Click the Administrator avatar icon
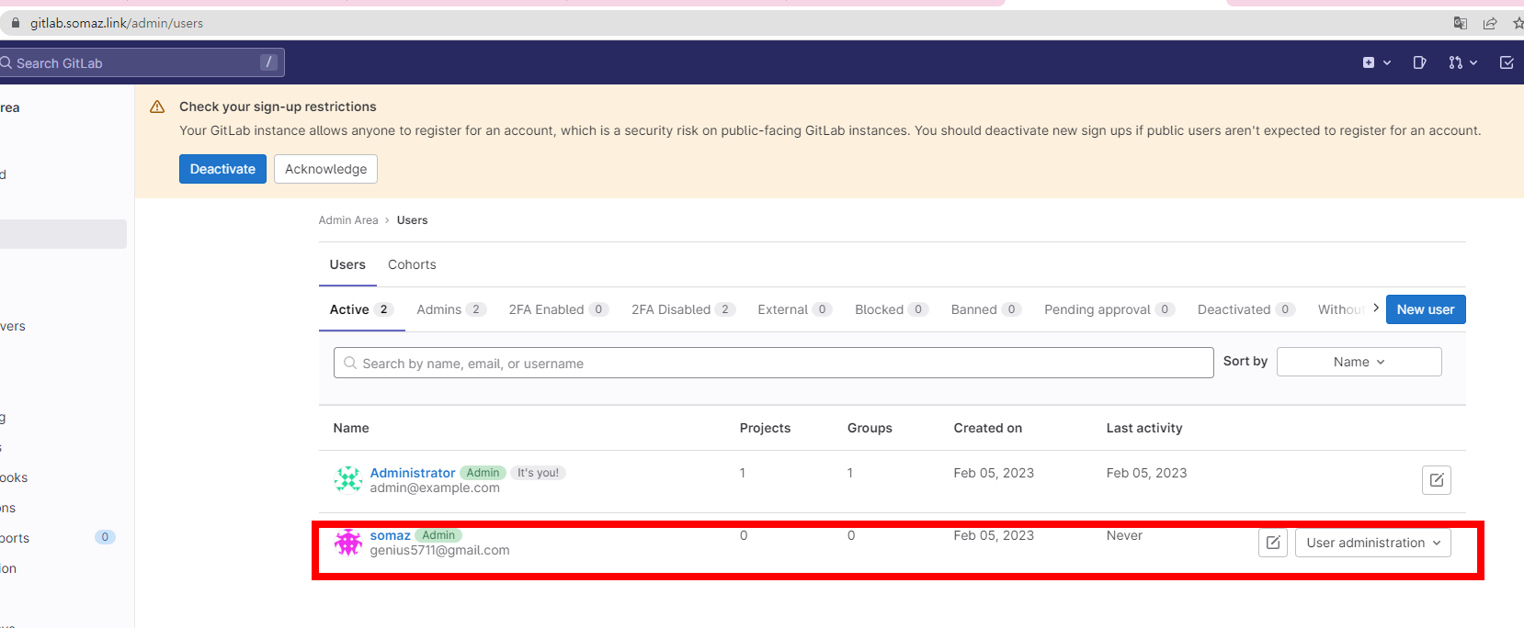The image size is (1524, 628). pyautogui.click(x=348, y=479)
